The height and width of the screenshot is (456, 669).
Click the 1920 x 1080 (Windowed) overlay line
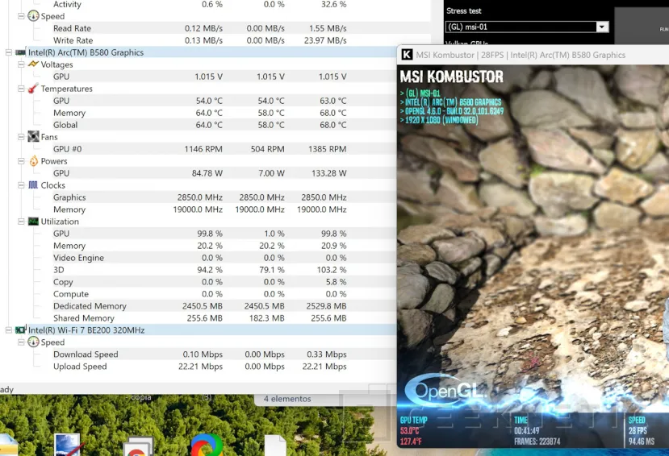[x=439, y=120]
